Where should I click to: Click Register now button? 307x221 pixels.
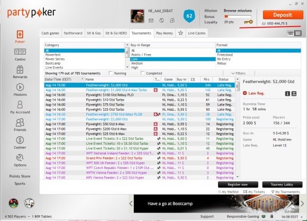pyautogui.click(x=238, y=184)
